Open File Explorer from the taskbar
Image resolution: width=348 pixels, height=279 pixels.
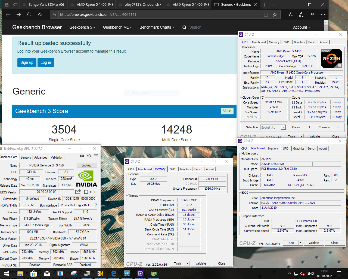[x=21, y=274]
